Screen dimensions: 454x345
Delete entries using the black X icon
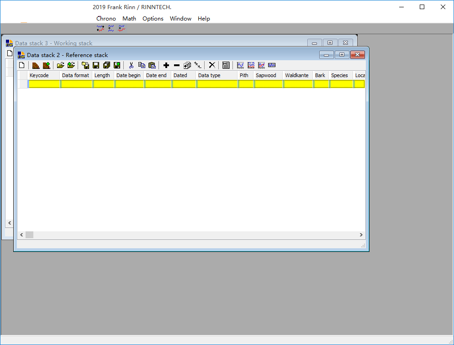pyautogui.click(x=211, y=65)
